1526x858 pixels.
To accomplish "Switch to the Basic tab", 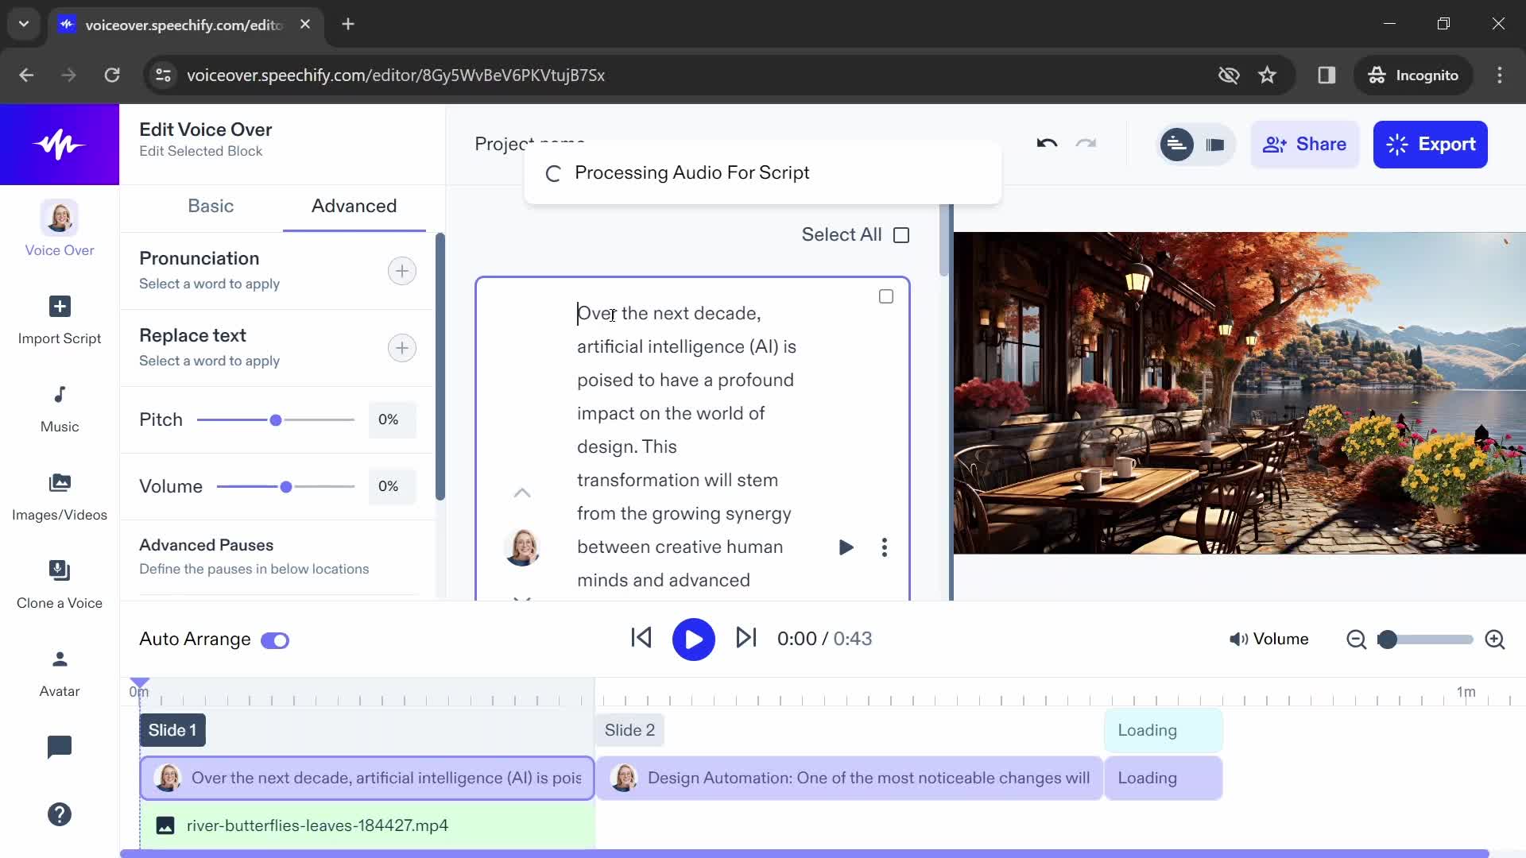I will (x=211, y=207).
